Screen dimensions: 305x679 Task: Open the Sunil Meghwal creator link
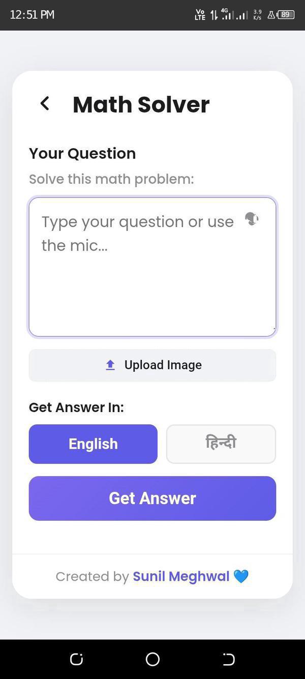(181, 576)
